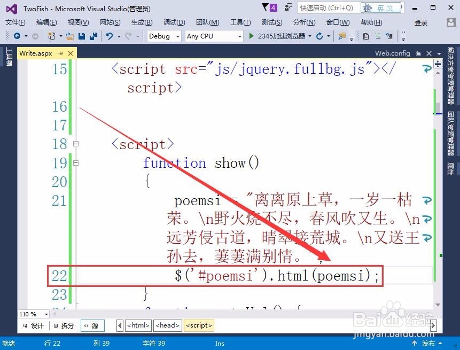This screenshot has height=350, width=460.
Task: Click the save file icon
Action: (82, 36)
